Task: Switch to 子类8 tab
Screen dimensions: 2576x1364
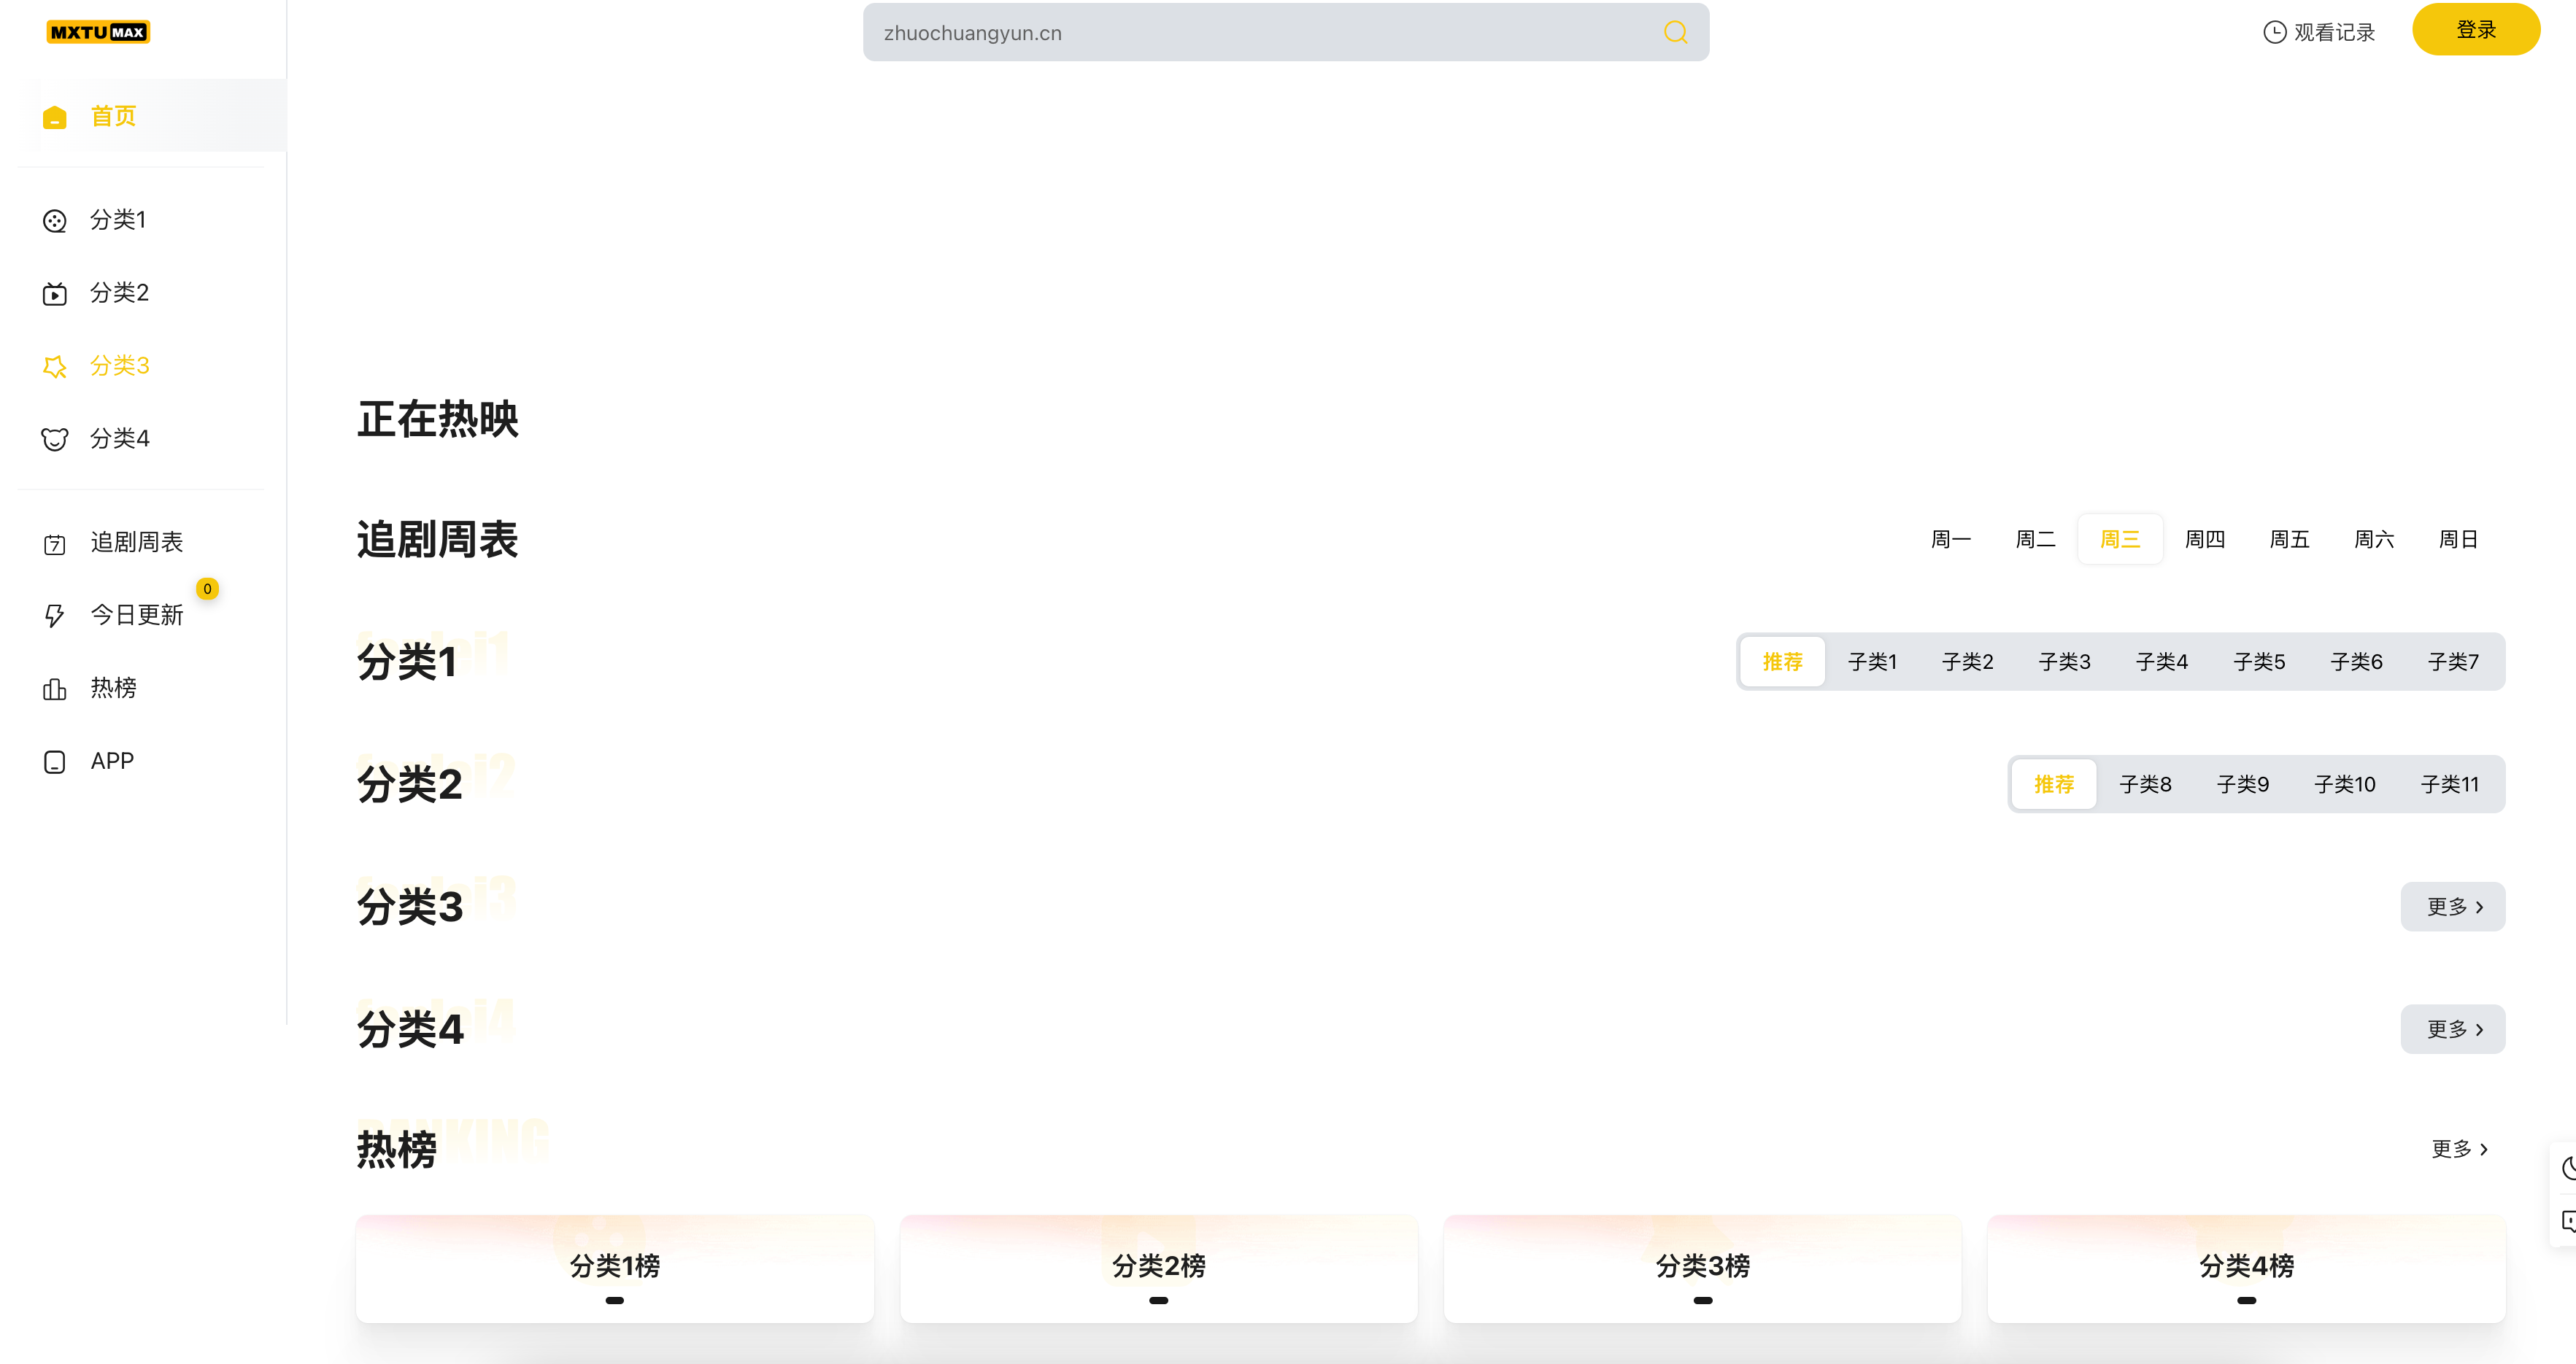Action: click(2145, 784)
